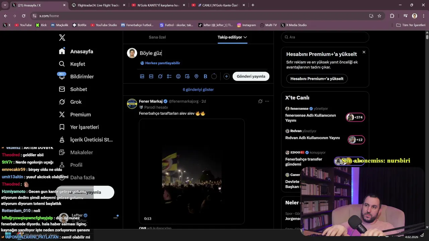Switch to N'Golo KANTE'Yİ karşılama tab
Image resolution: width=429 pixels, height=241 pixels.
pos(158,5)
